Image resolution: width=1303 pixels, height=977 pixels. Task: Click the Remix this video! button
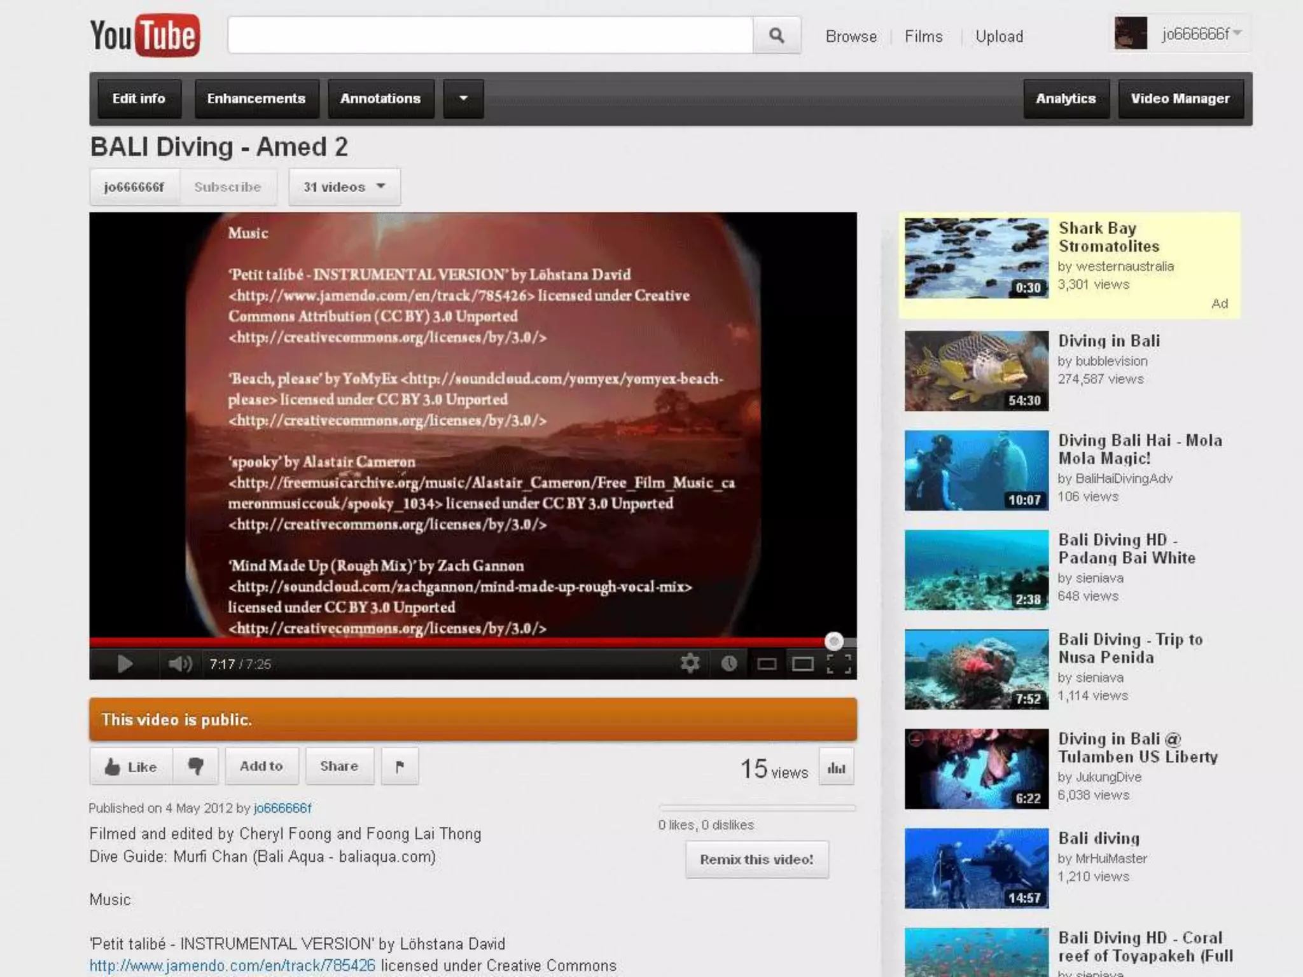756,859
